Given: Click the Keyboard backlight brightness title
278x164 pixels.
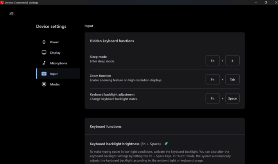Looking at the screenshot, I should pyautogui.click(x=115, y=144).
